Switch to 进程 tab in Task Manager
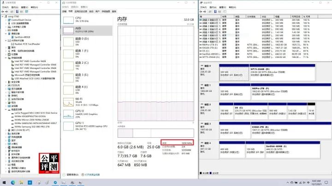The width and height of the screenshot is (332, 186). pos(65,11)
